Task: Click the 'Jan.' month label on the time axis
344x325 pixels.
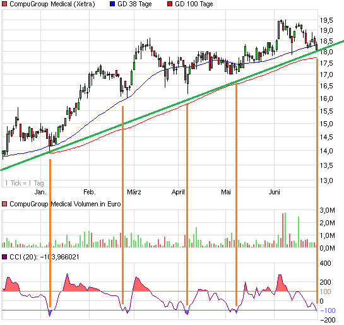Action: [40, 192]
